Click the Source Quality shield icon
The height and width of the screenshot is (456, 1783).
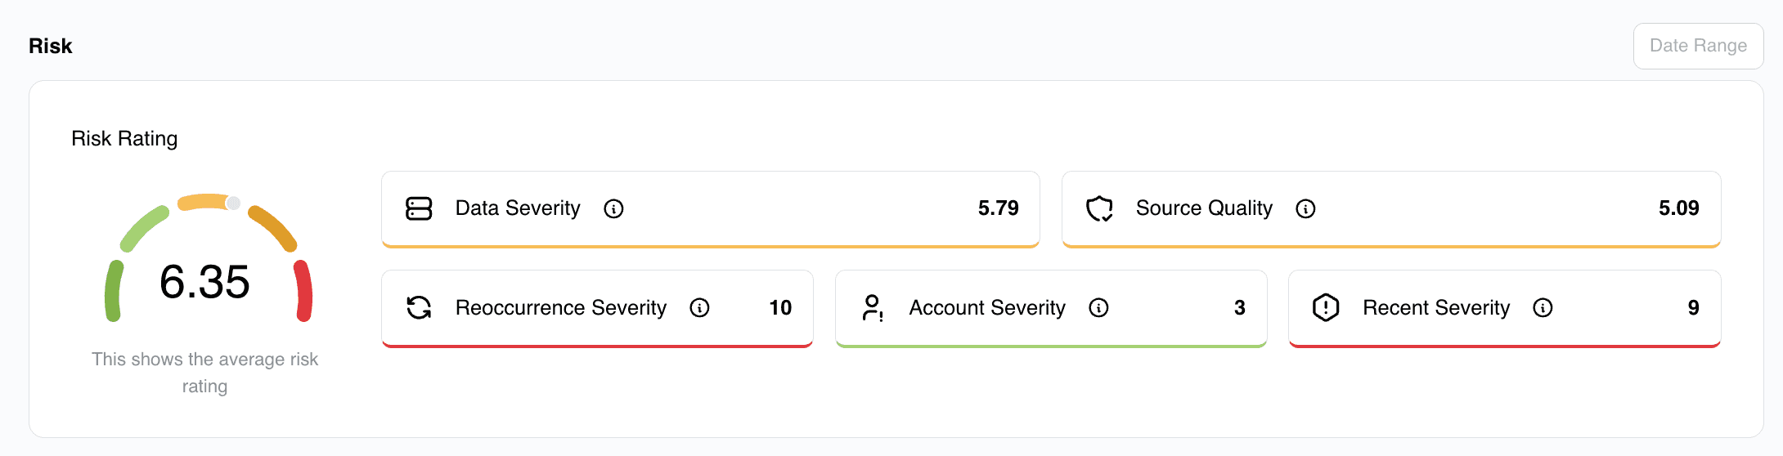click(1099, 208)
